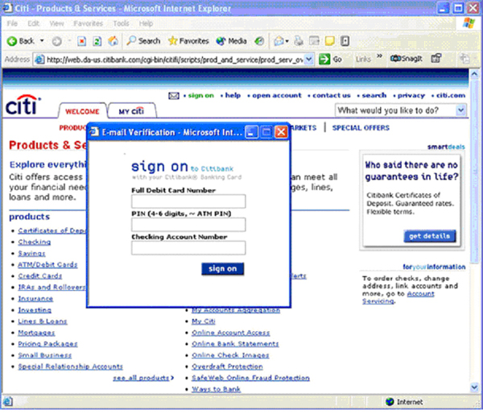
Task: Expand the address bar dropdown
Action: [x=310, y=59]
